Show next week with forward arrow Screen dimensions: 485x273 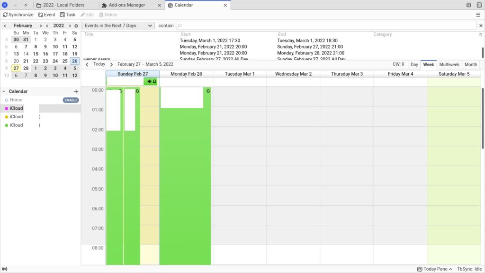tap(111, 64)
